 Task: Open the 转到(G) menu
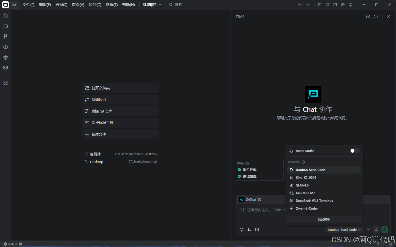[95, 5]
